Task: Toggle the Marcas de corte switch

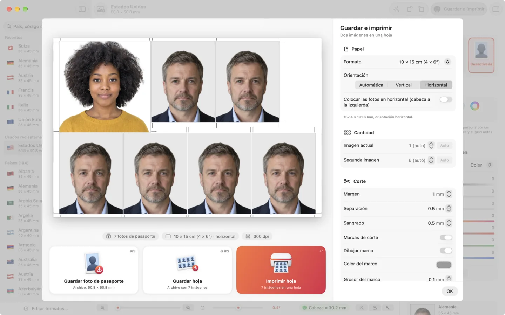Action: [446, 238]
